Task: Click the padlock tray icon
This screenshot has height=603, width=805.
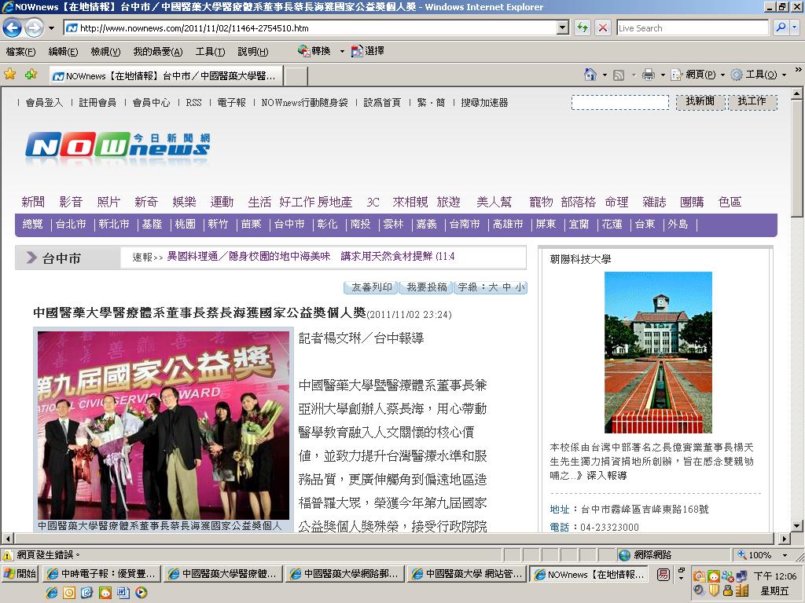Action: click(727, 590)
